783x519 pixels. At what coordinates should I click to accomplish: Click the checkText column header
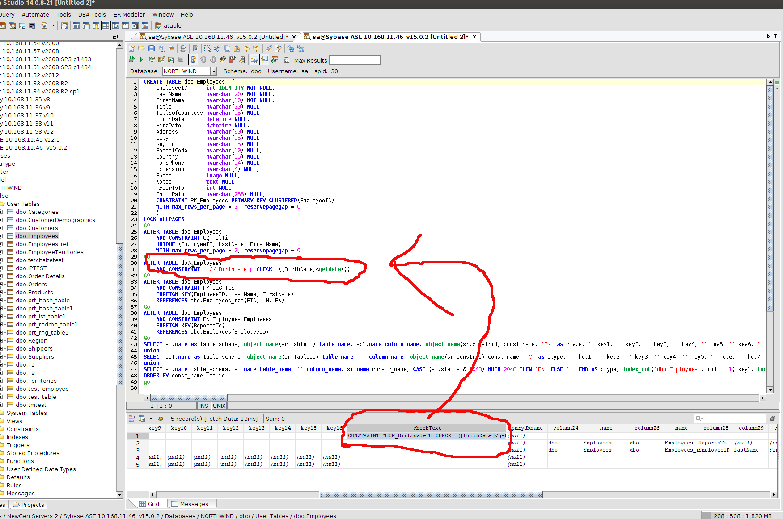click(427, 428)
